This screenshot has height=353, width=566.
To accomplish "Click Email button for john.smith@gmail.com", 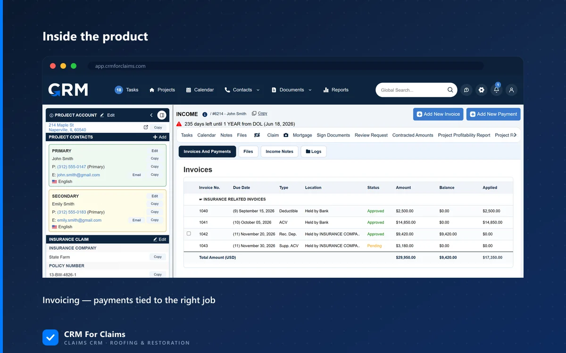I will point(137,175).
